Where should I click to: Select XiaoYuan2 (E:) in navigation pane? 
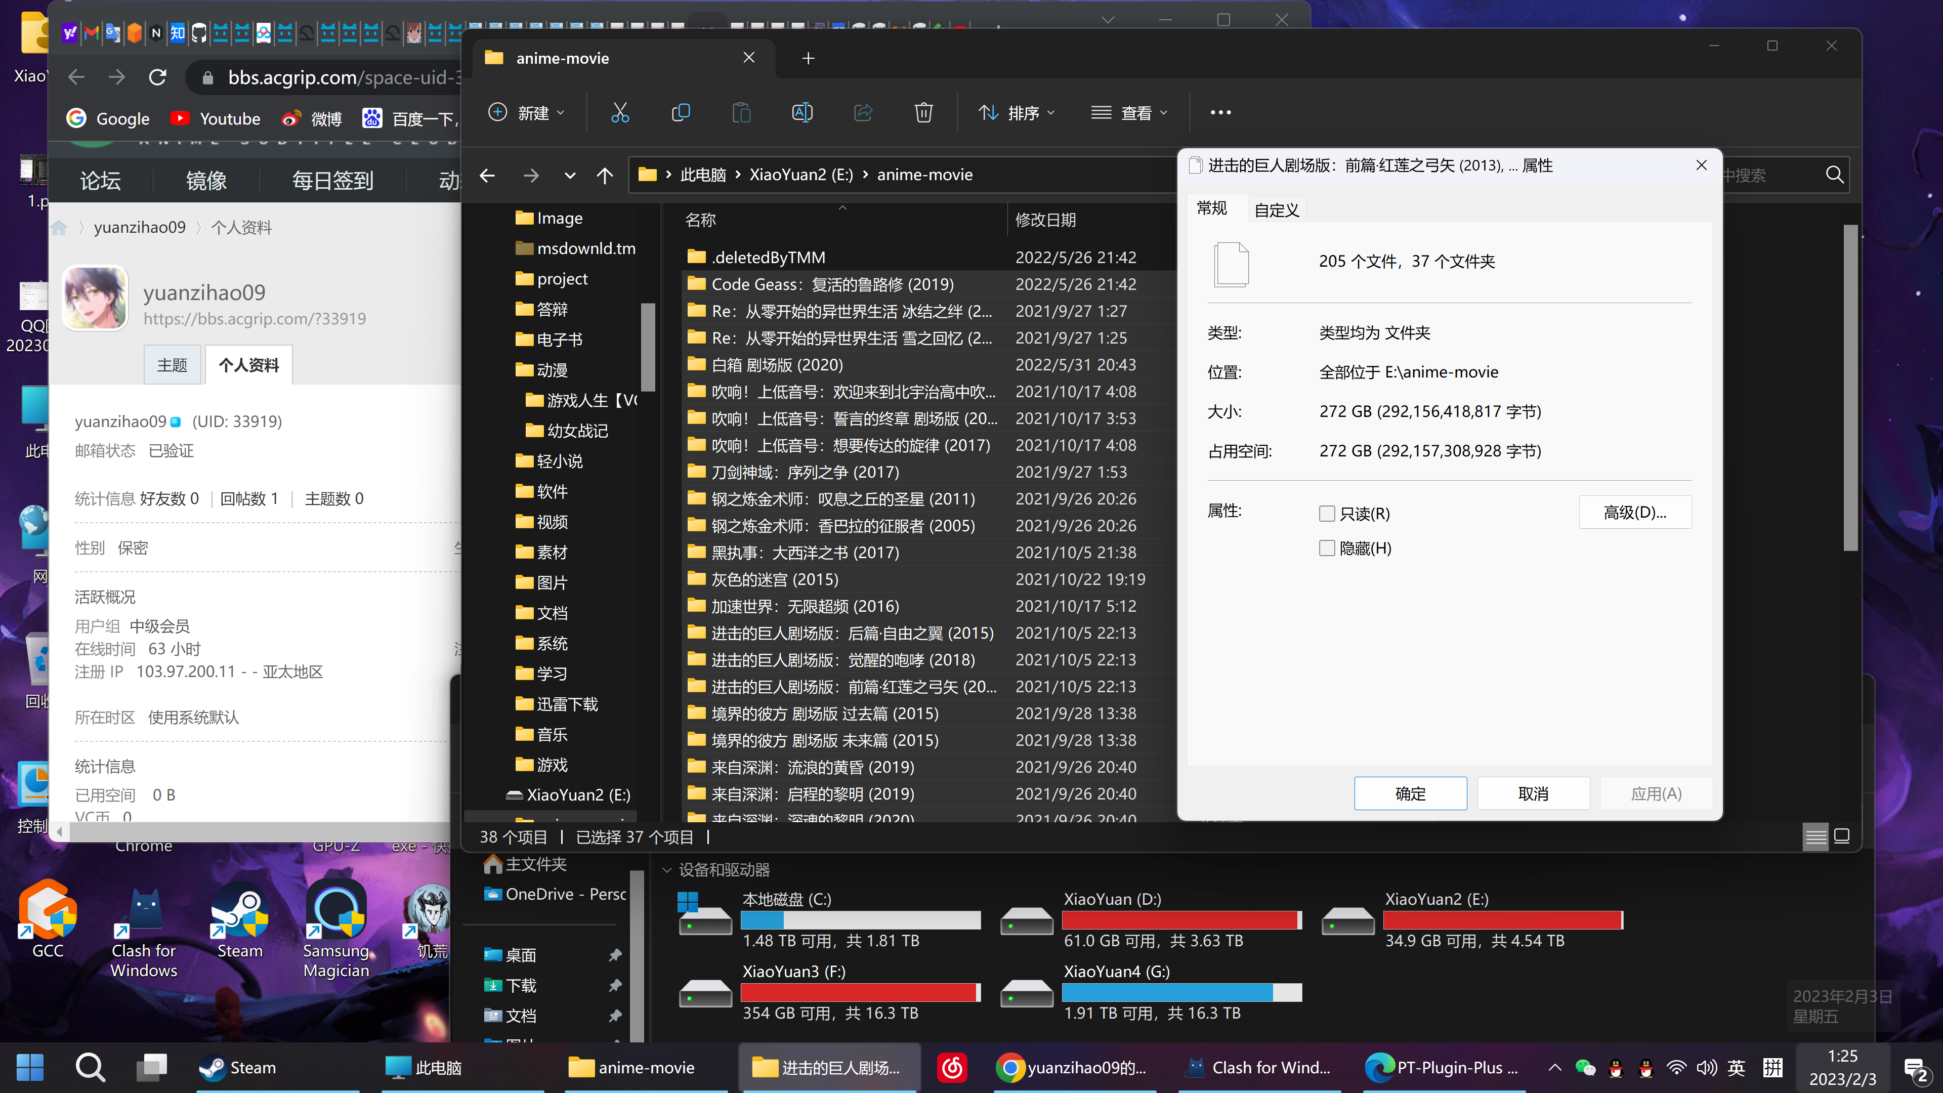578,794
